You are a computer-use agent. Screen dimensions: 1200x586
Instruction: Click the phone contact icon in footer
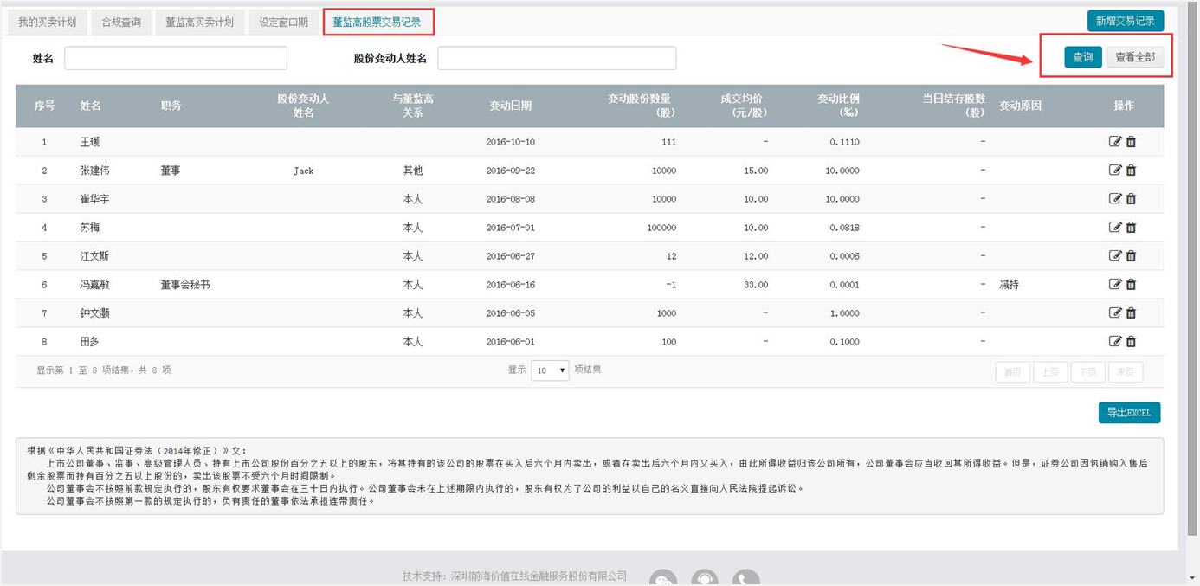point(745,578)
